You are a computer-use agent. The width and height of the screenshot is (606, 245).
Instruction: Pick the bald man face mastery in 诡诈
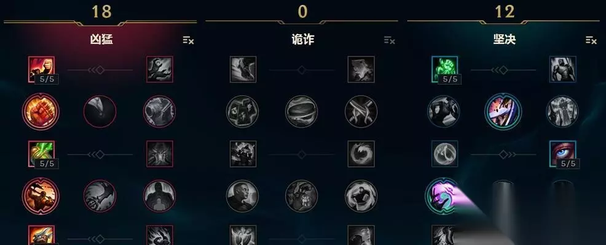click(x=242, y=196)
